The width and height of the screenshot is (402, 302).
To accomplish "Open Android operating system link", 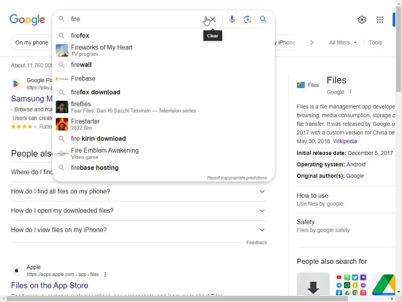I will pyautogui.click(x=356, y=164).
